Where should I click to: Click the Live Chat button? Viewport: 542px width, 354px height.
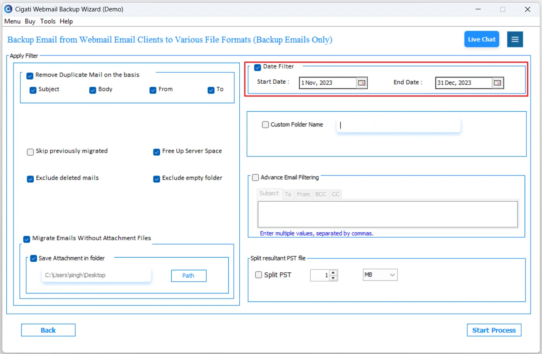point(482,39)
